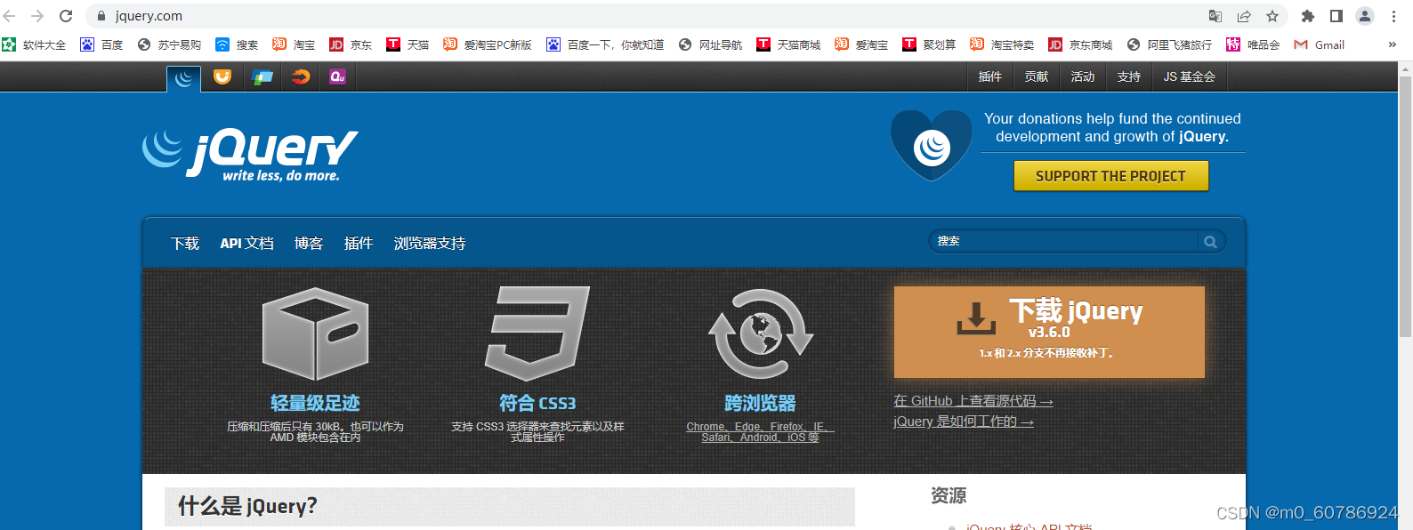Open the 博客 navigation item

[309, 244]
